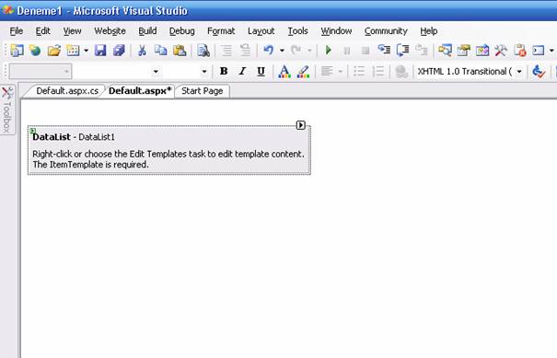This screenshot has height=358, width=557.
Task: Click the accessibility check icon
Action: point(539,72)
